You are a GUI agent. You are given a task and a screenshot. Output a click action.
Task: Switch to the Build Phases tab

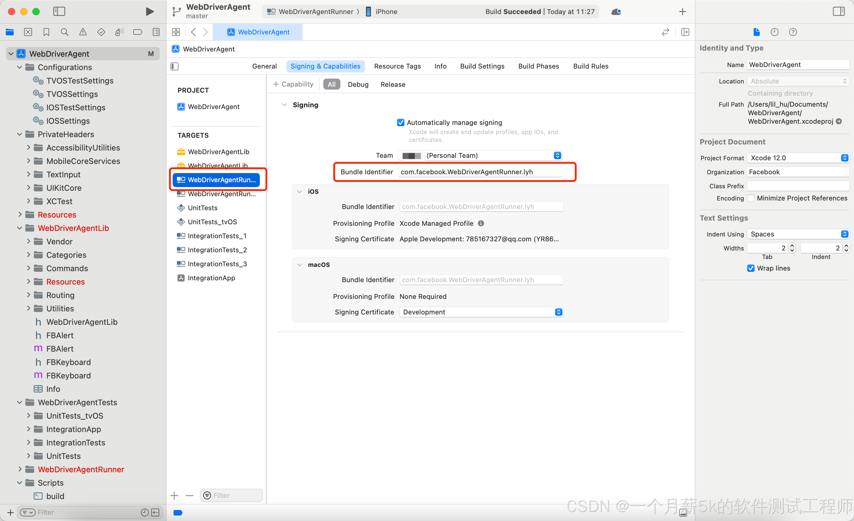[x=538, y=66]
